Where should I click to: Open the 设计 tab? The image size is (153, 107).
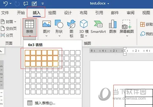pyautogui.click(x=68, y=13)
